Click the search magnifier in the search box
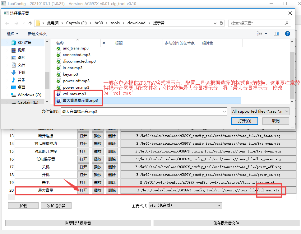The image size is (301, 234). (286, 23)
